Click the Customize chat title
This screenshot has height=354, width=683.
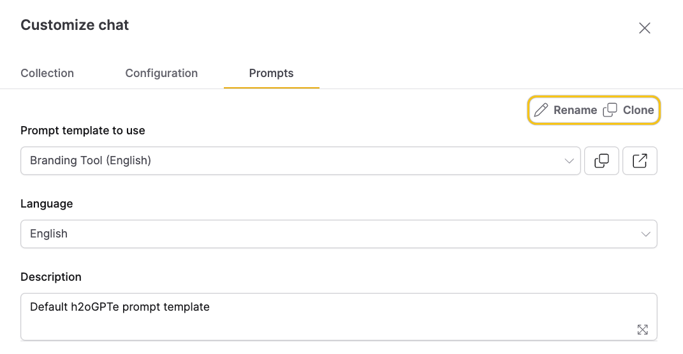coord(75,25)
